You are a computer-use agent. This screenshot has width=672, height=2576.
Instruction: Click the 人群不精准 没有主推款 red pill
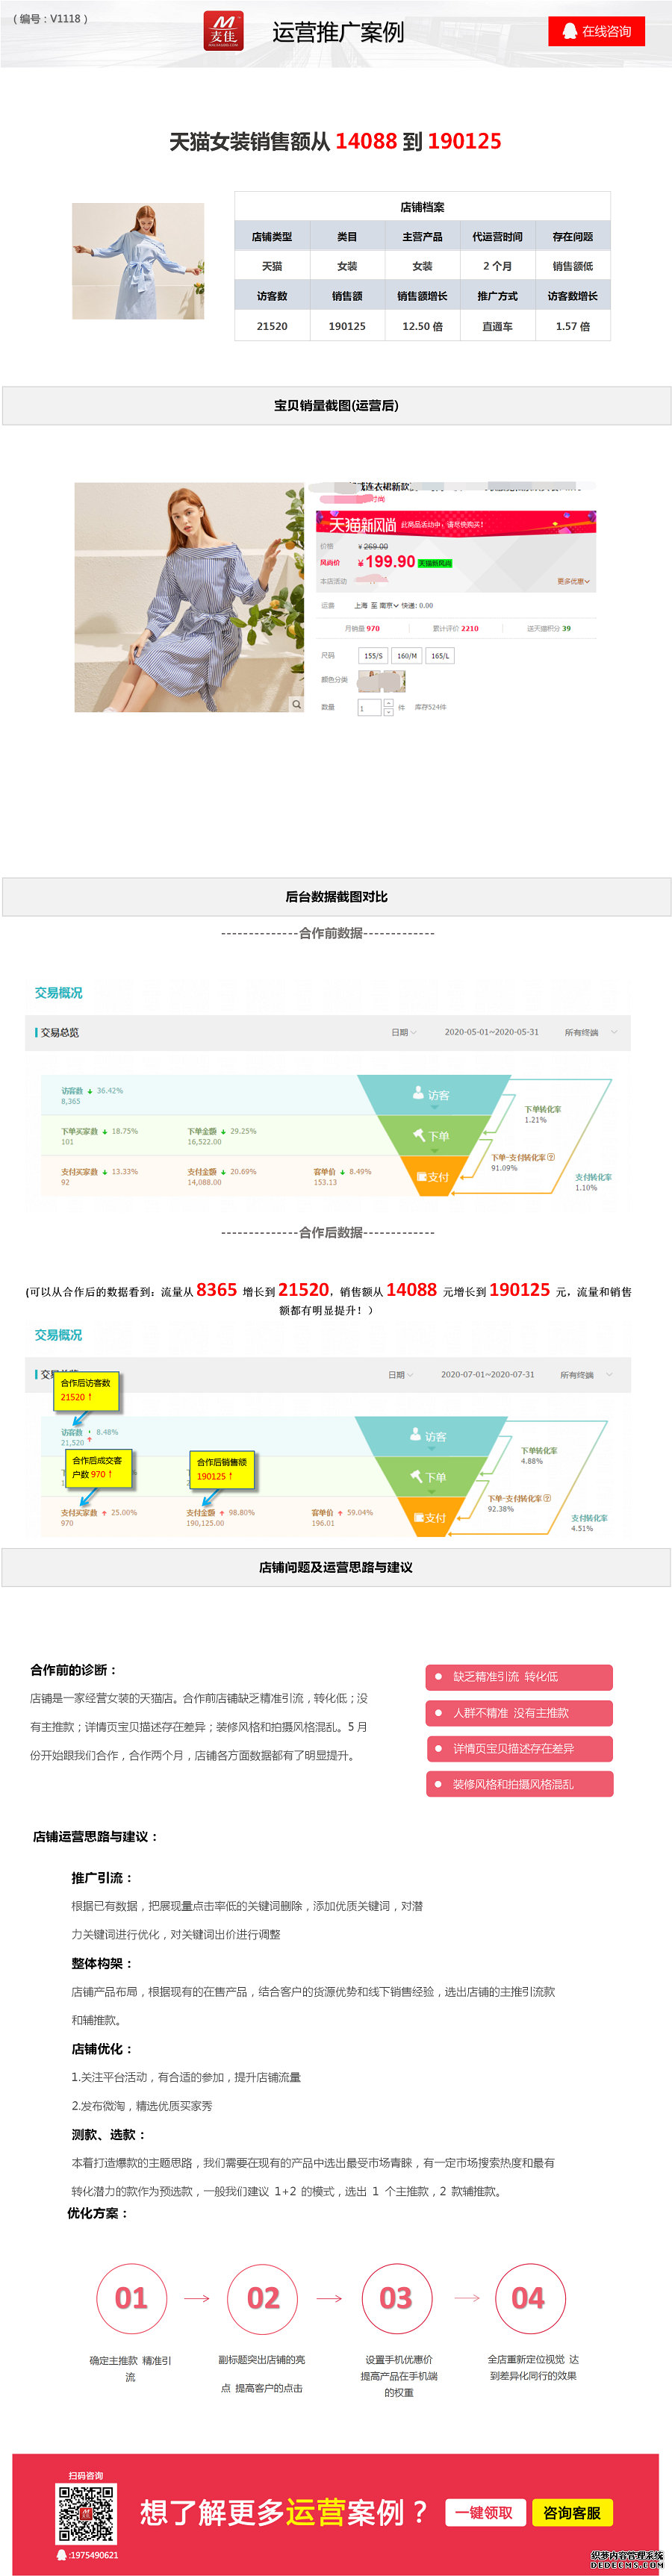point(519,1713)
